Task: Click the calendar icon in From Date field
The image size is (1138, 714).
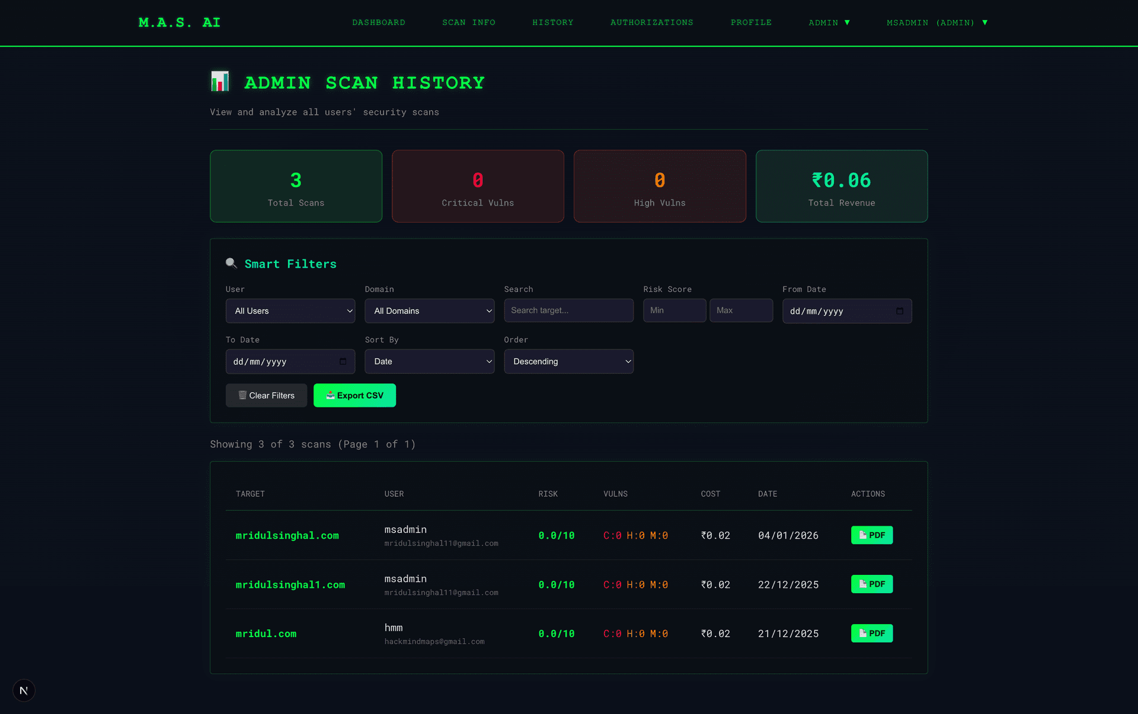Action: [x=900, y=311]
